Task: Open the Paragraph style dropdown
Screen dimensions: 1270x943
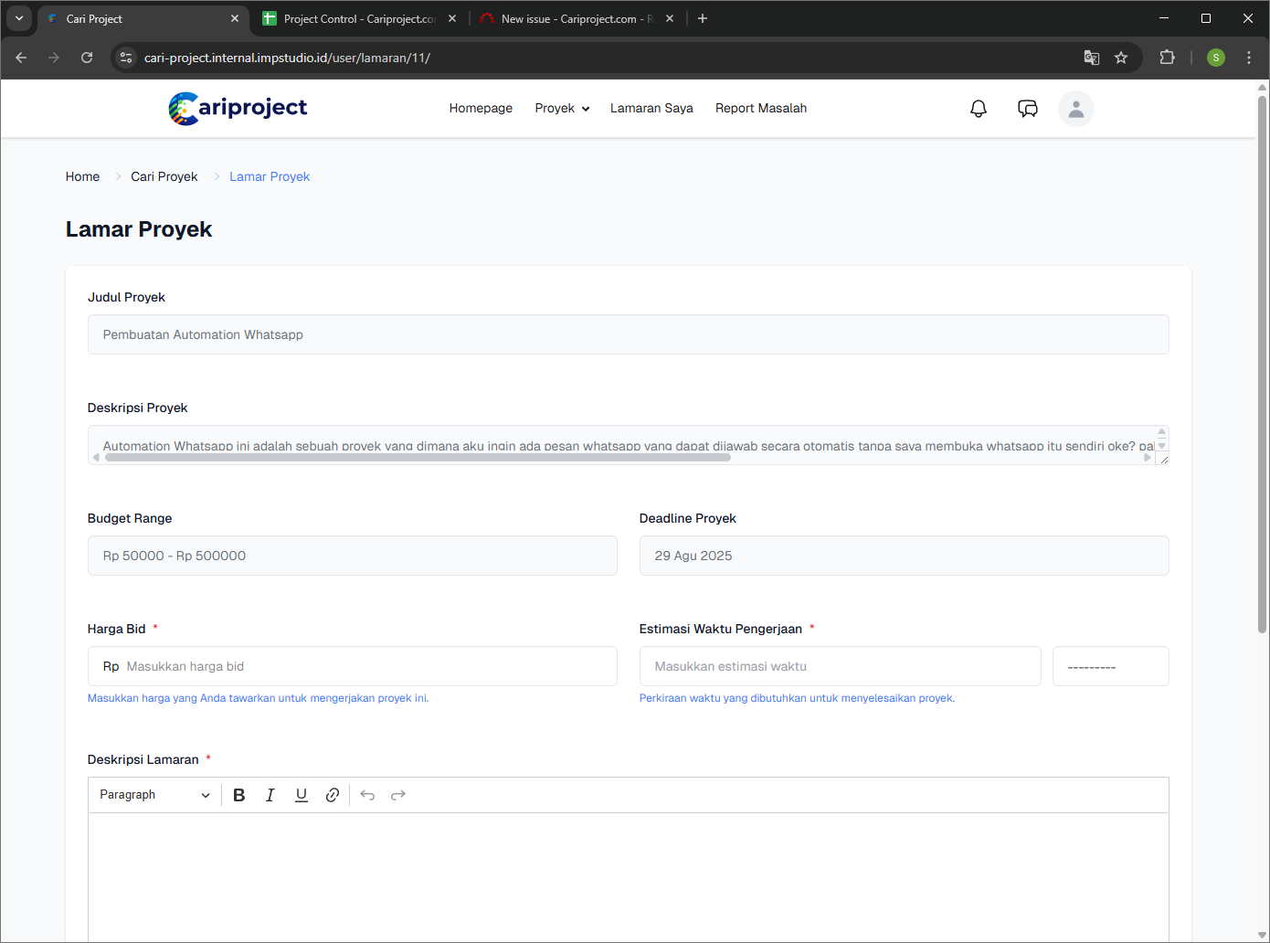Action: pyautogui.click(x=154, y=795)
